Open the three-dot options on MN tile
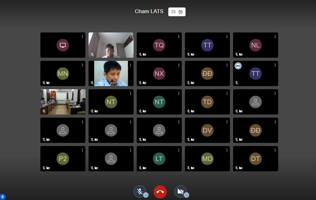316x200 pixels. coord(83,65)
